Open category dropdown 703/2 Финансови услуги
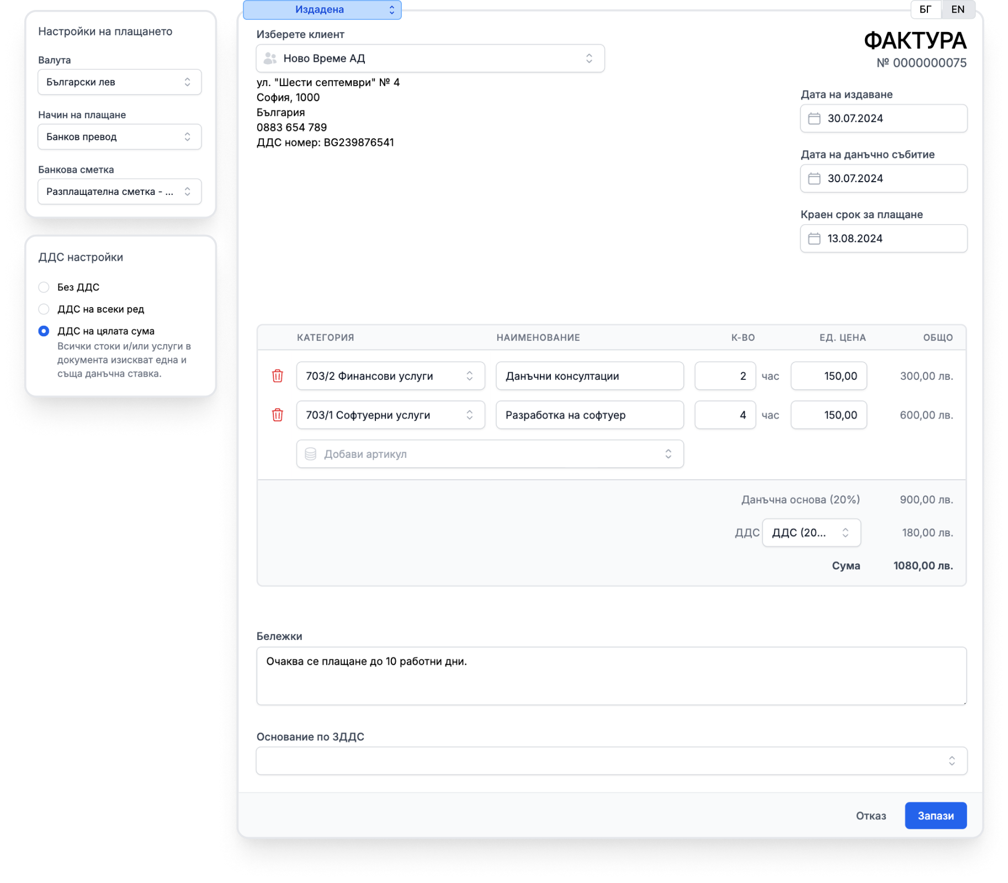1008x883 pixels. point(391,376)
